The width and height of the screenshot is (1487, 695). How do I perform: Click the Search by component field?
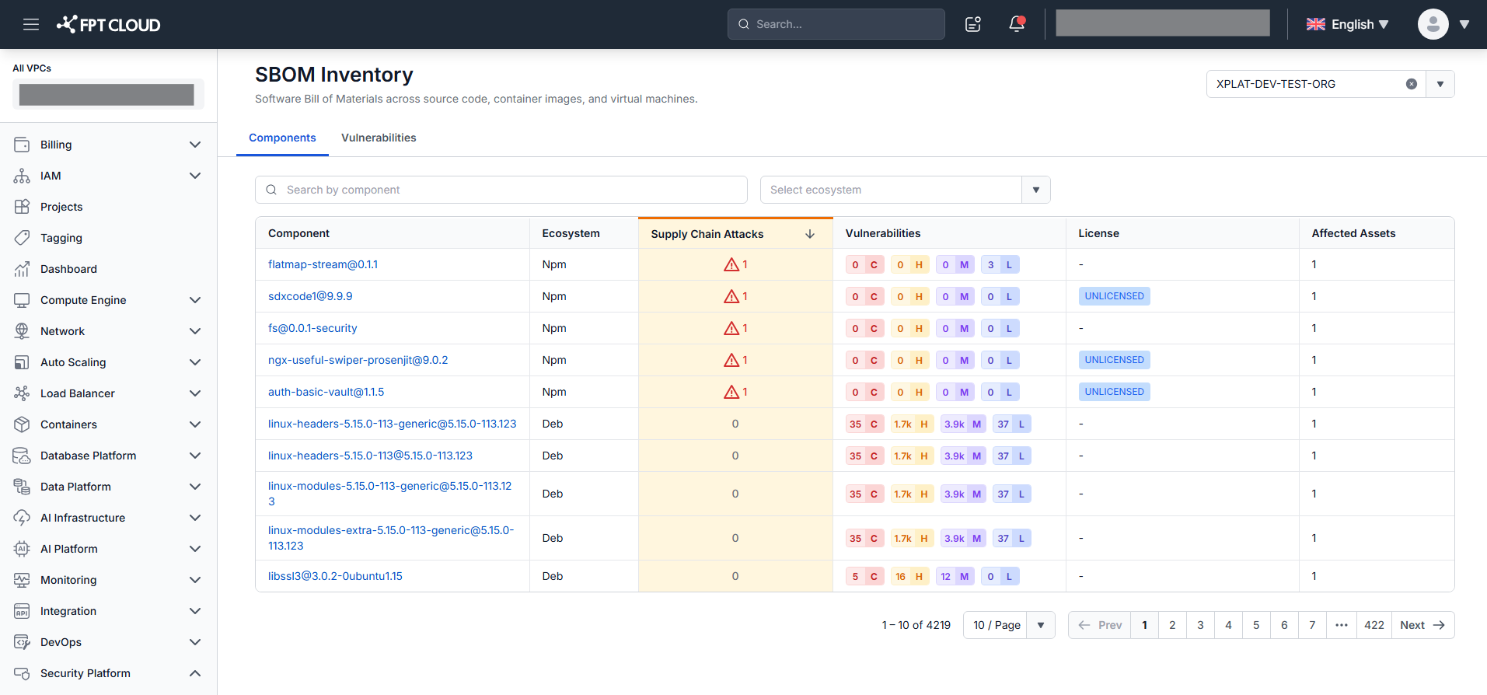[501, 190]
